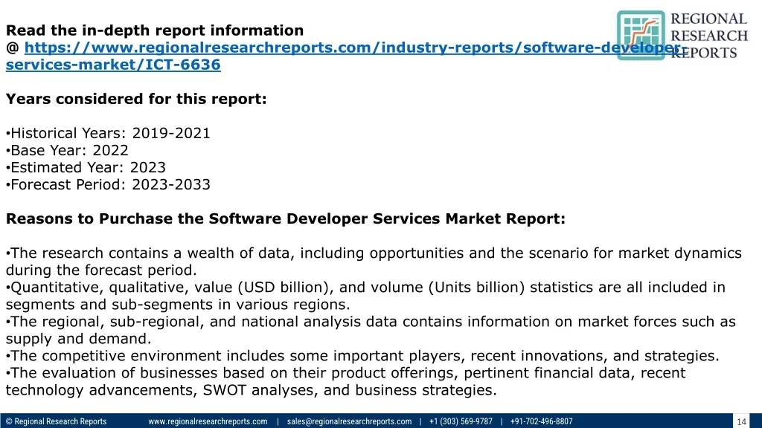Click the 'research contains a wealth of data' bullet
The image size is (762, 428).
[x=372, y=253]
